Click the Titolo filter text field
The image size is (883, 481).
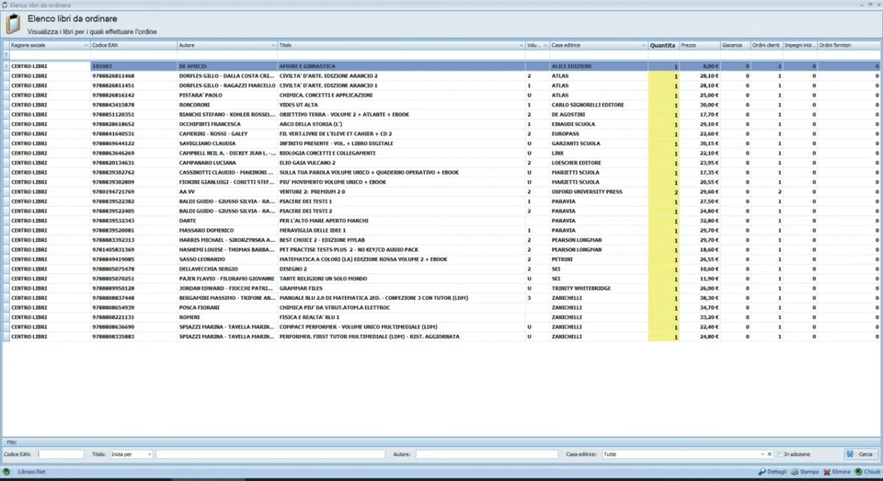270,454
